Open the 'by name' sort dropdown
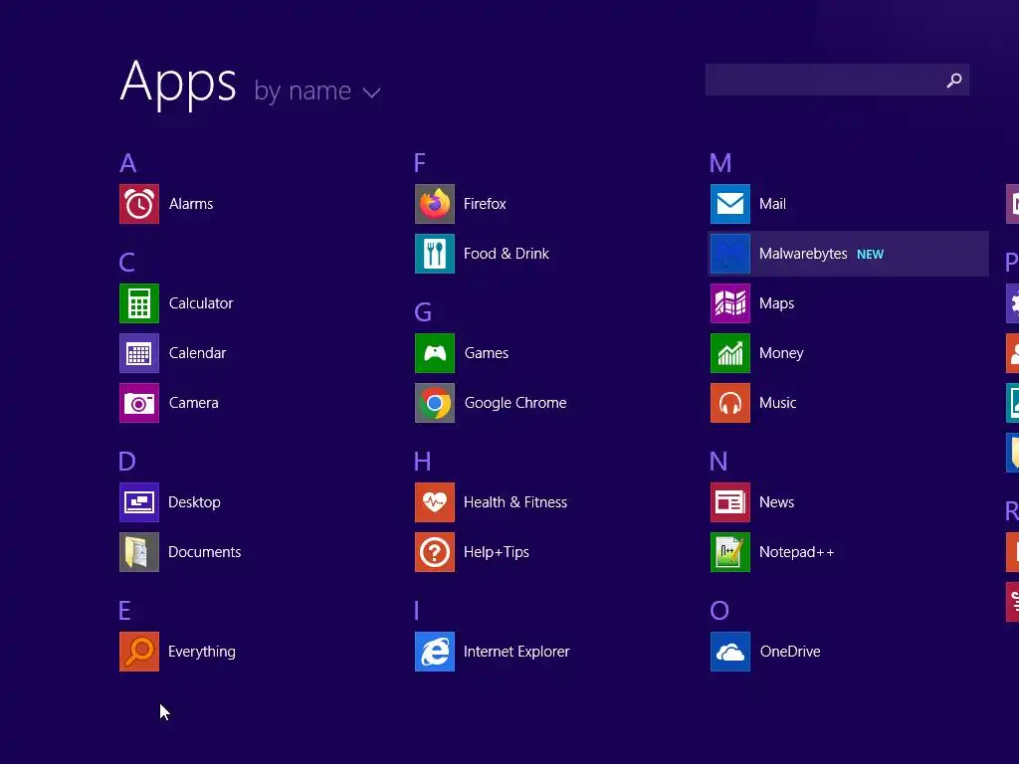 point(317,91)
